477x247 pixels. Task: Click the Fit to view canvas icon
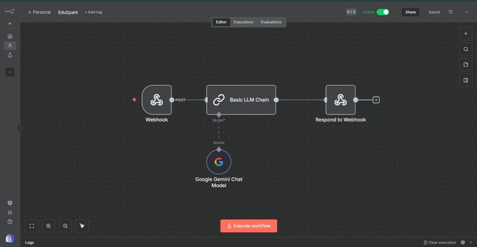31,226
